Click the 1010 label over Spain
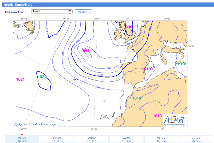The height and width of the screenshot is (143, 214). (146, 69)
